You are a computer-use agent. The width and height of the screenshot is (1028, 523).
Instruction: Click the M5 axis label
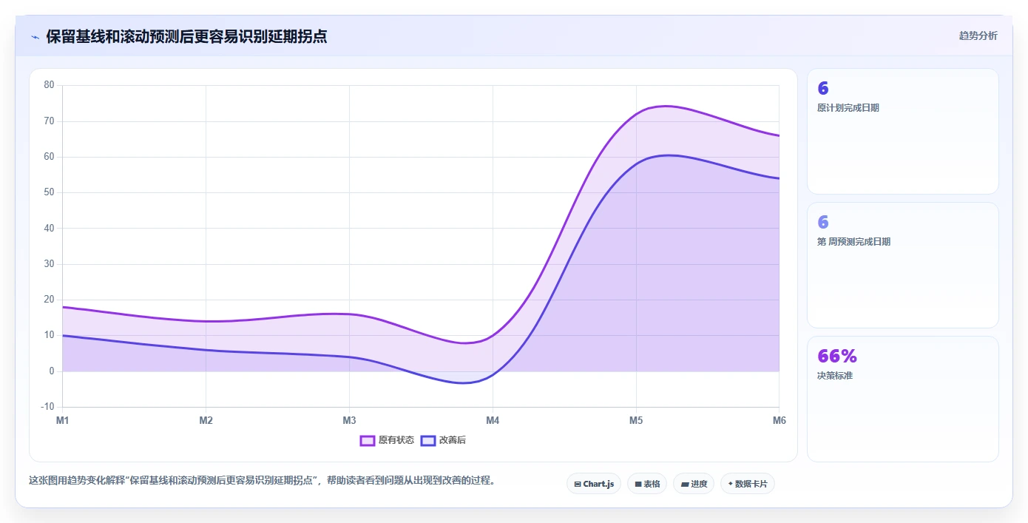tap(636, 420)
